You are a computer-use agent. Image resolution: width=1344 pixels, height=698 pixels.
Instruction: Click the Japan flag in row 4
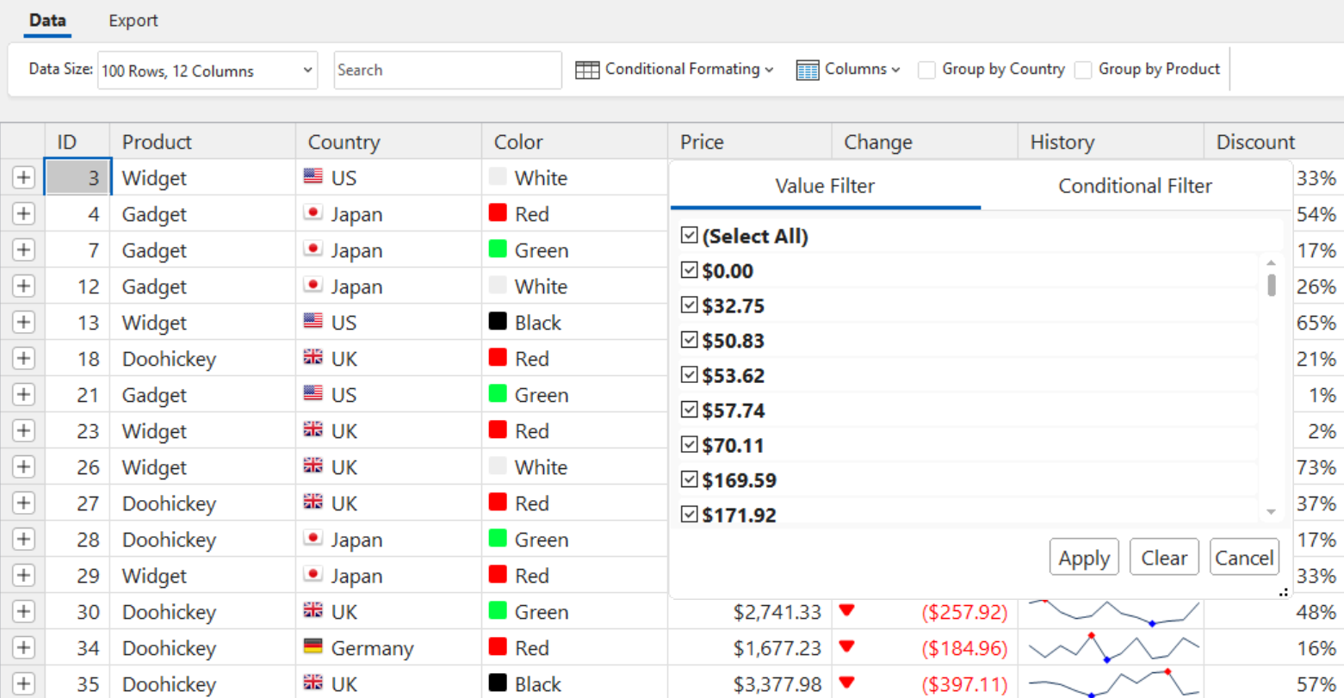tap(313, 213)
